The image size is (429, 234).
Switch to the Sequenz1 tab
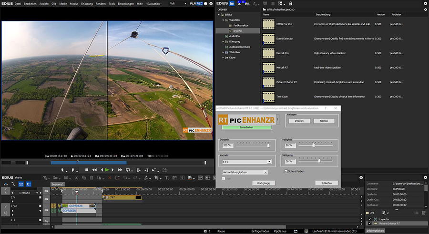(x=58, y=184)
